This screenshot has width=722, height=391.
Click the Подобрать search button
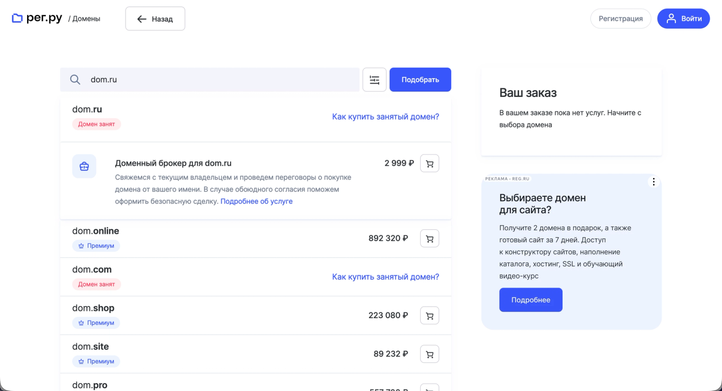pos(420,80)
